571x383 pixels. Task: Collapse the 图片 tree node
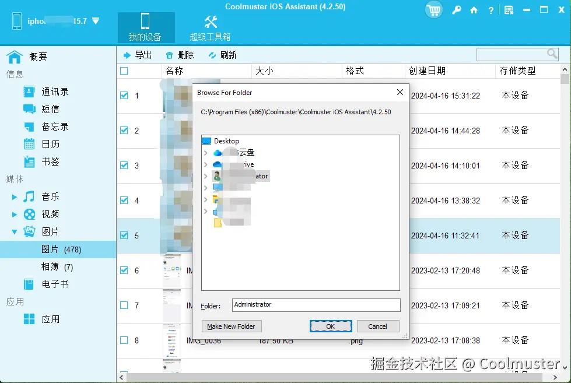(14, 231)
